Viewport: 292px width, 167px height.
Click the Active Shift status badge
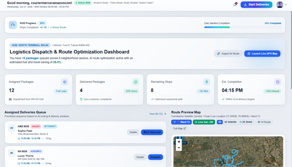pos(83,3)
